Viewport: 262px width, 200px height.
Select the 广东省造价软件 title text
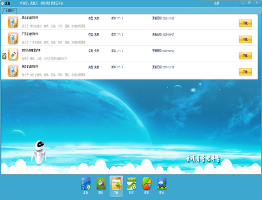click(x=30, y=34)
